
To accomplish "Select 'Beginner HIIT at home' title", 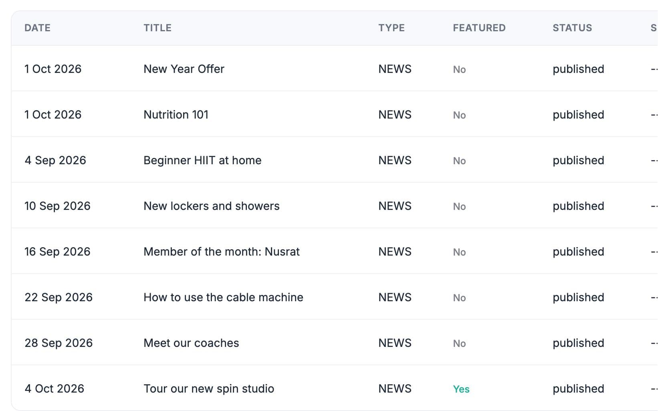I will 202,160.
